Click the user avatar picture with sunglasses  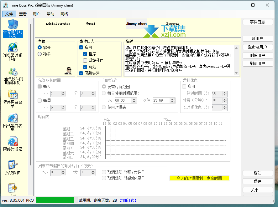click(68, 71)
